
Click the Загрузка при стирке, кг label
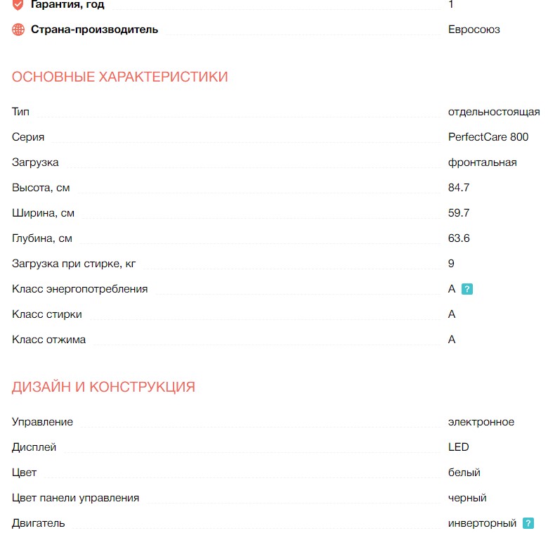tap(74, 264)
